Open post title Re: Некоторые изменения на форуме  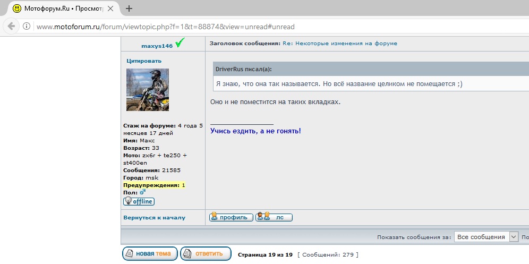pyautogui.click(x=339, y=43)
